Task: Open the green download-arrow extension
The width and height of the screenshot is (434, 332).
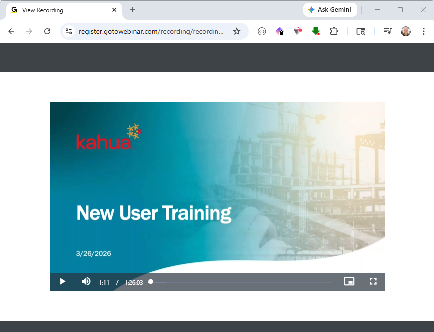Action: (x=315, y=31)
